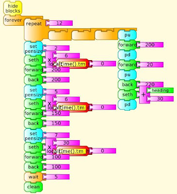177x194 pixels.
Task: Select the seth block below set pensize 7
Action: pos(33,147)
